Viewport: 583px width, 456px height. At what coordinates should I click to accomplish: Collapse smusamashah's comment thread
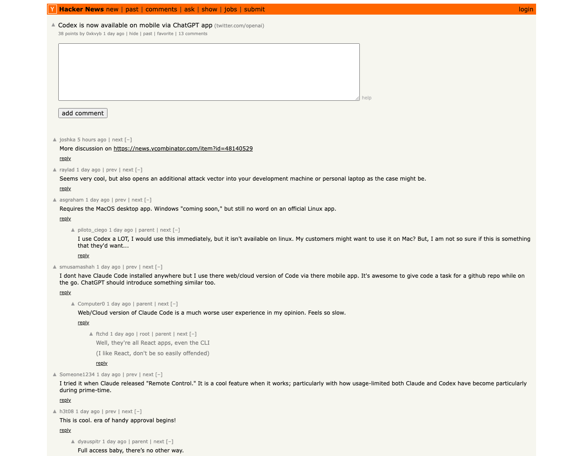tap(159, 267)
